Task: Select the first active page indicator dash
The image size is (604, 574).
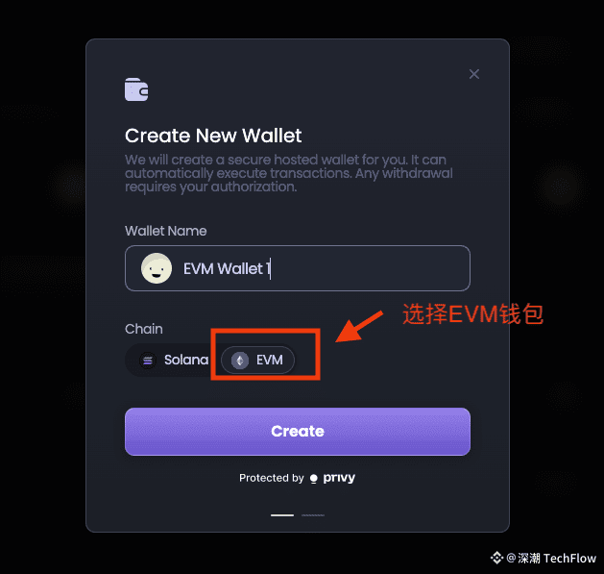Action: tap(282, 515)
